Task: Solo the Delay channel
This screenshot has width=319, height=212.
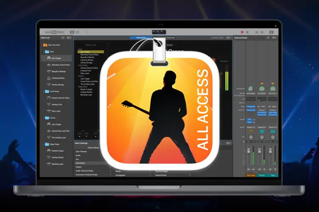Action: [275, 169]
